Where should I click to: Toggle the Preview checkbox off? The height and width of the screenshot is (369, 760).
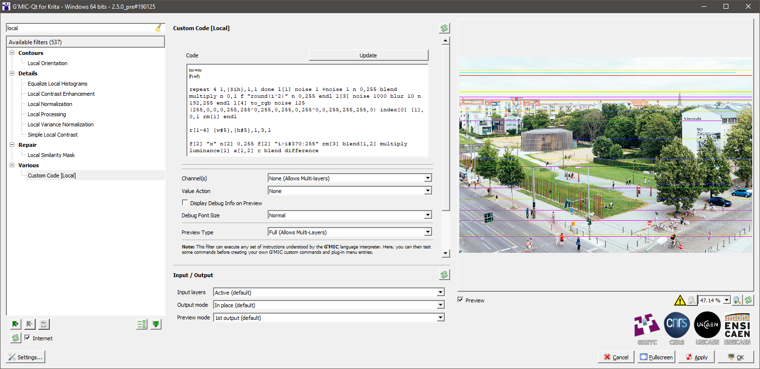(460, 300)
